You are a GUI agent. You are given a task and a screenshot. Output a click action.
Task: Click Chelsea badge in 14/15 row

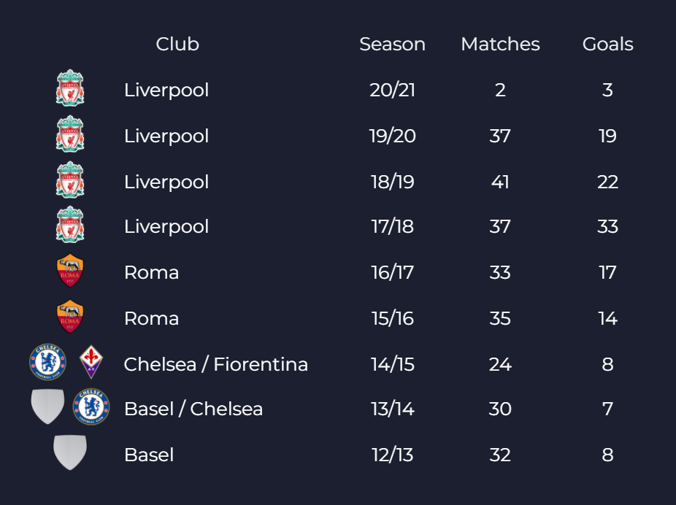[x=47, y=363]
